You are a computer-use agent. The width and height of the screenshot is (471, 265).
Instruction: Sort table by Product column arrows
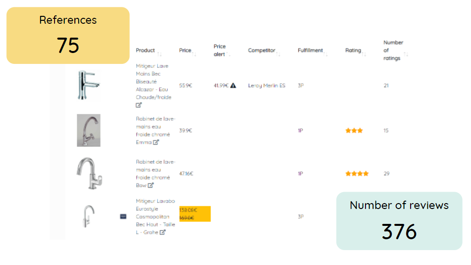point(159,54)
